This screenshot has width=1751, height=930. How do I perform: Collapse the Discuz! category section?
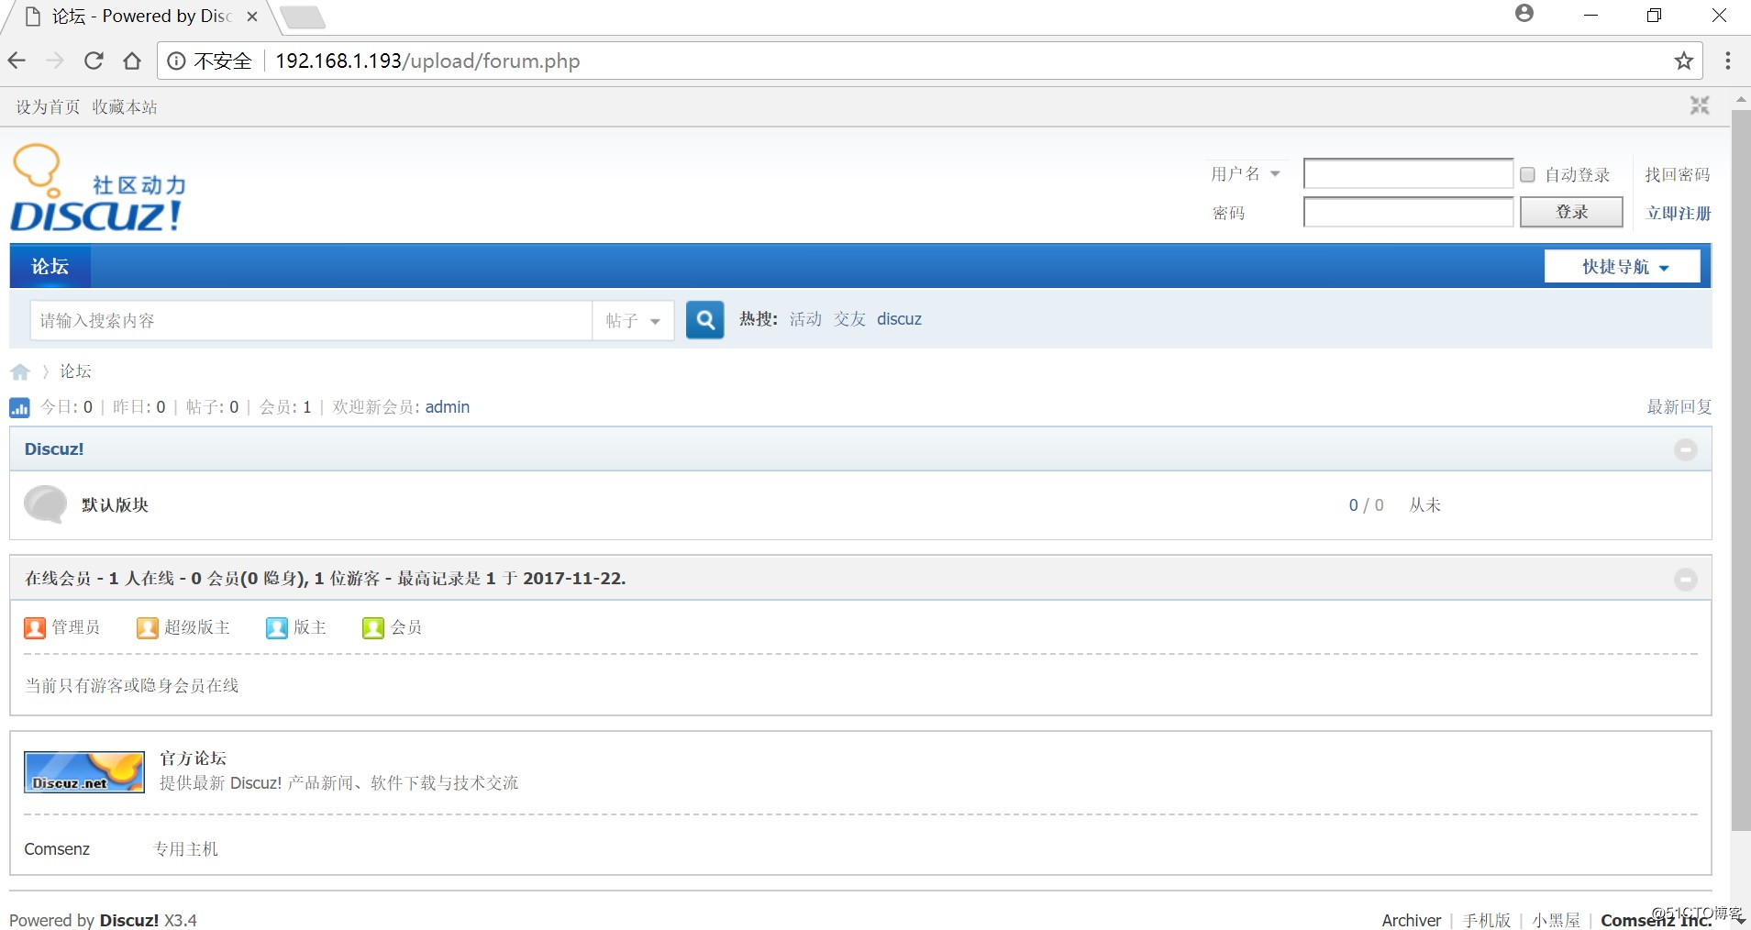[1686, 449]
